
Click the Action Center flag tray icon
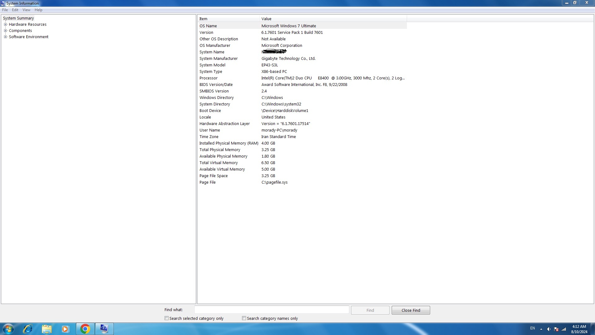(556, 329)
